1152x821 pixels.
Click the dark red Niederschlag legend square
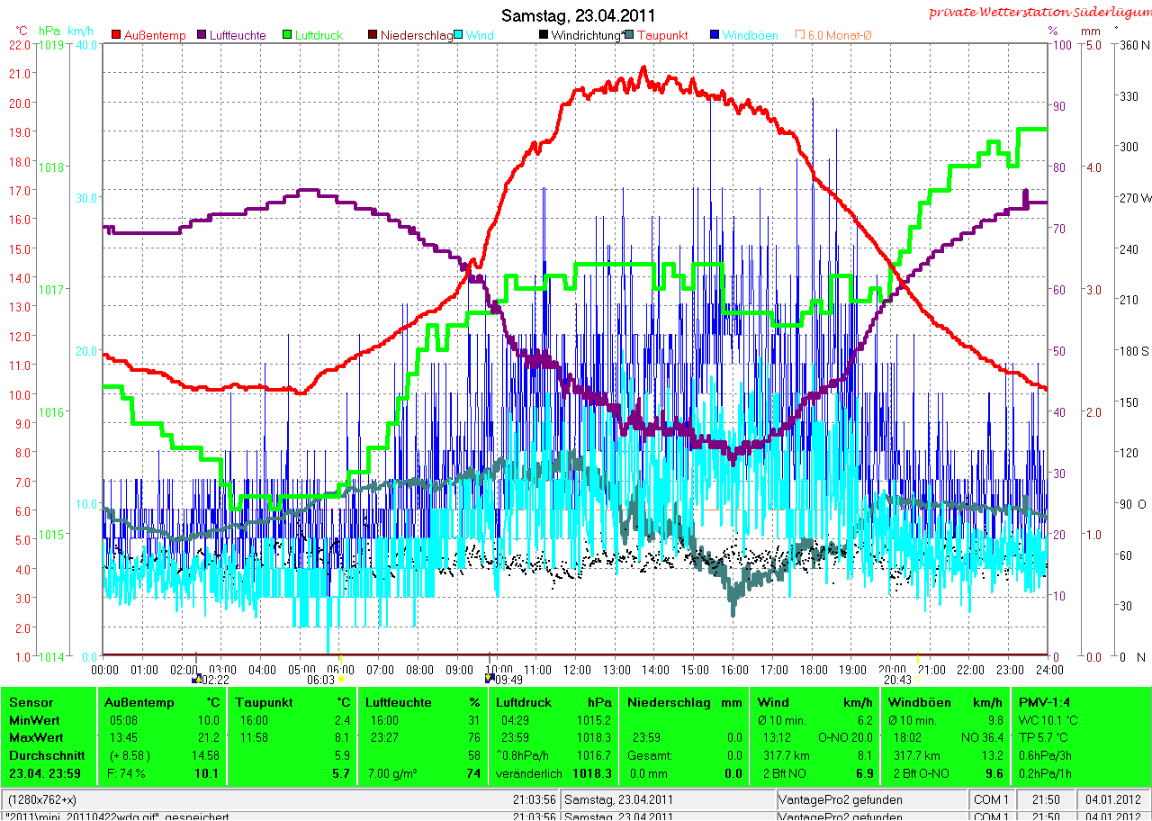(372, 35)
